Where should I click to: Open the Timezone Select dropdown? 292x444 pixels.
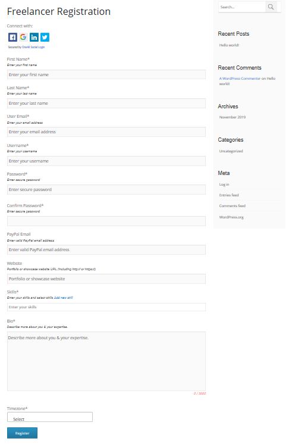50,417
